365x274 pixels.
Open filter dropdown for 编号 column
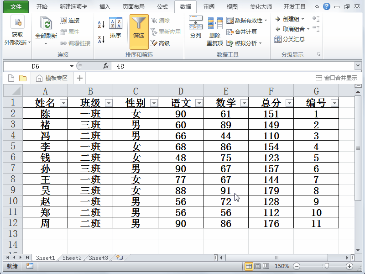coord(334,103)
